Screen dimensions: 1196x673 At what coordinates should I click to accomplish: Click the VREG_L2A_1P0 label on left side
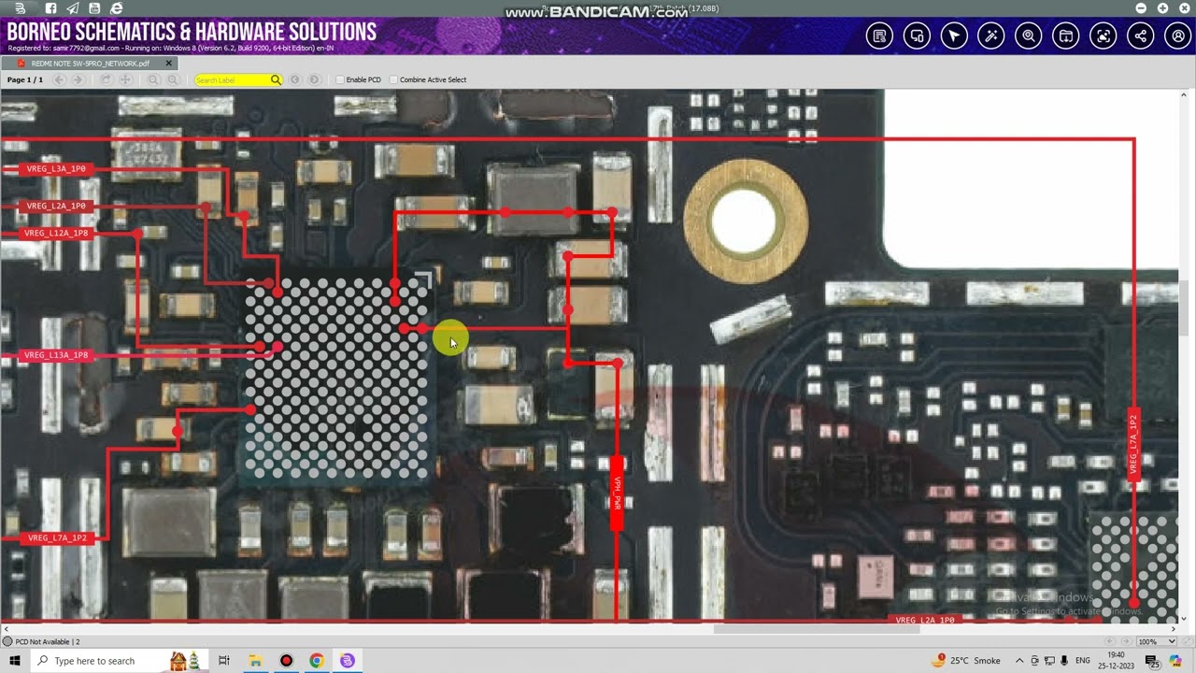pos(56,206)
